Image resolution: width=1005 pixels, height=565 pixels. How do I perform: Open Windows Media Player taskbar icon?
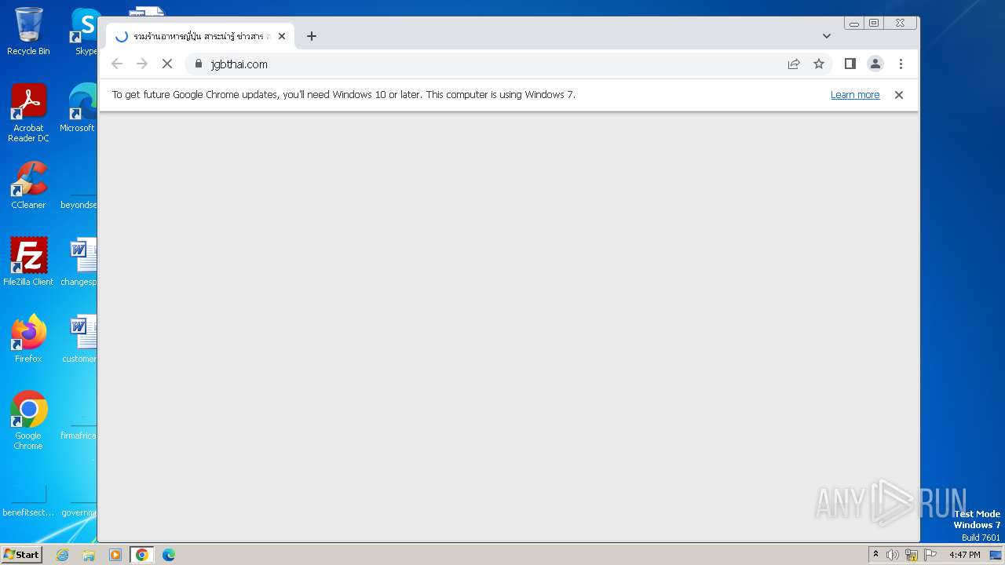click(115, 555)
